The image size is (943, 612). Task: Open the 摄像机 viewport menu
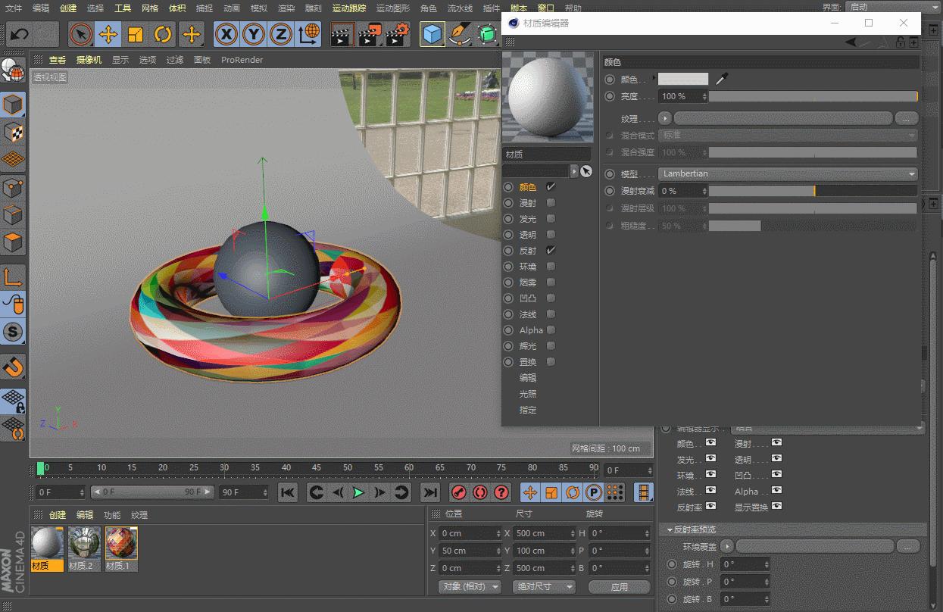click(x=89, y=59)
